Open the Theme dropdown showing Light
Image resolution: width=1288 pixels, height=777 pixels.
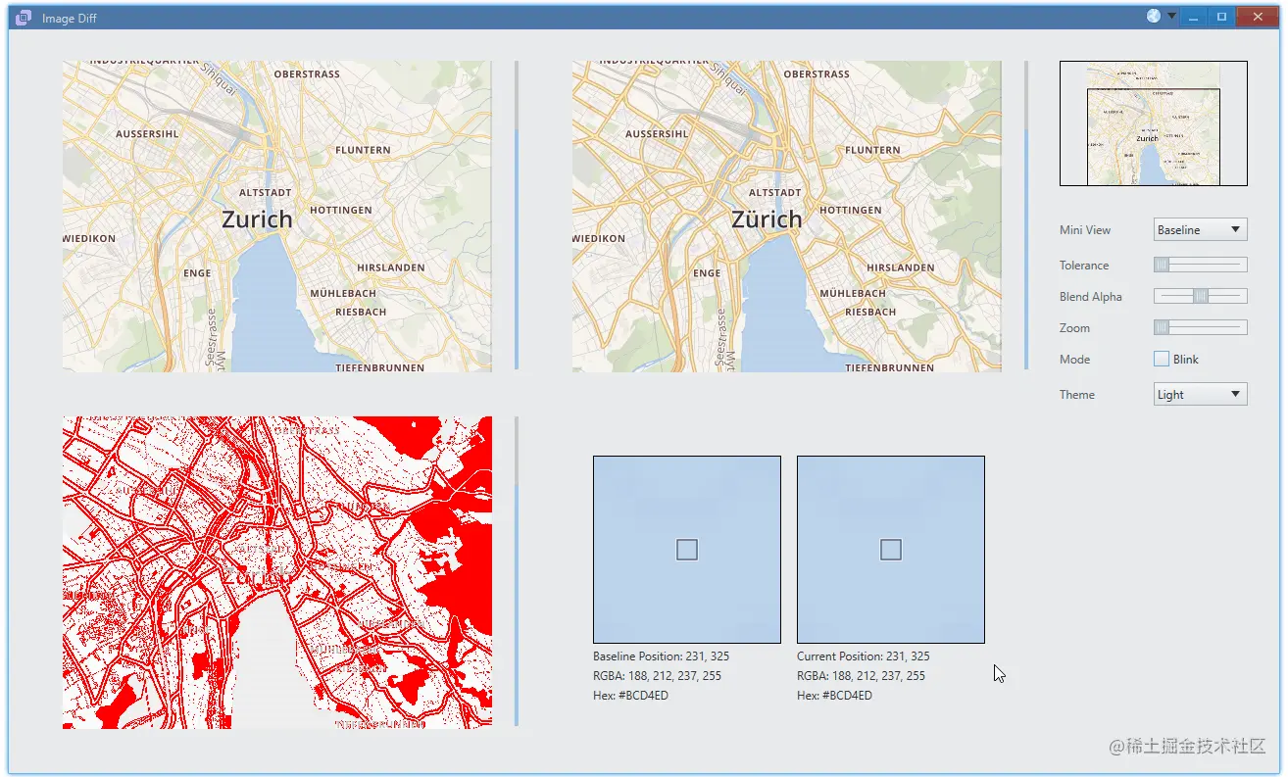(x=1201, y=395)
